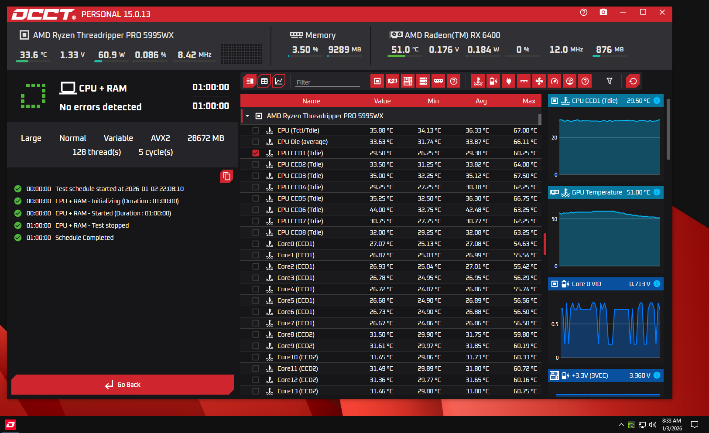This screenshot has width=709, height=433.
Task: Open the Windows notification center icon
Action: coord(695,425)
